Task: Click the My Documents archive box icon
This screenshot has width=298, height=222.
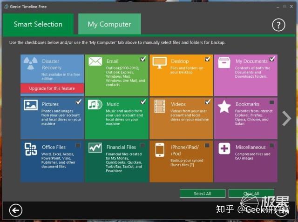Action: pos(224,62)
